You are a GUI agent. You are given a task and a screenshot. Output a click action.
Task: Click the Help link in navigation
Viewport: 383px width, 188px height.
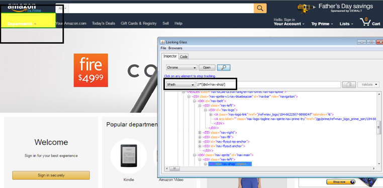pyautogui.click(x=178, y=24)
